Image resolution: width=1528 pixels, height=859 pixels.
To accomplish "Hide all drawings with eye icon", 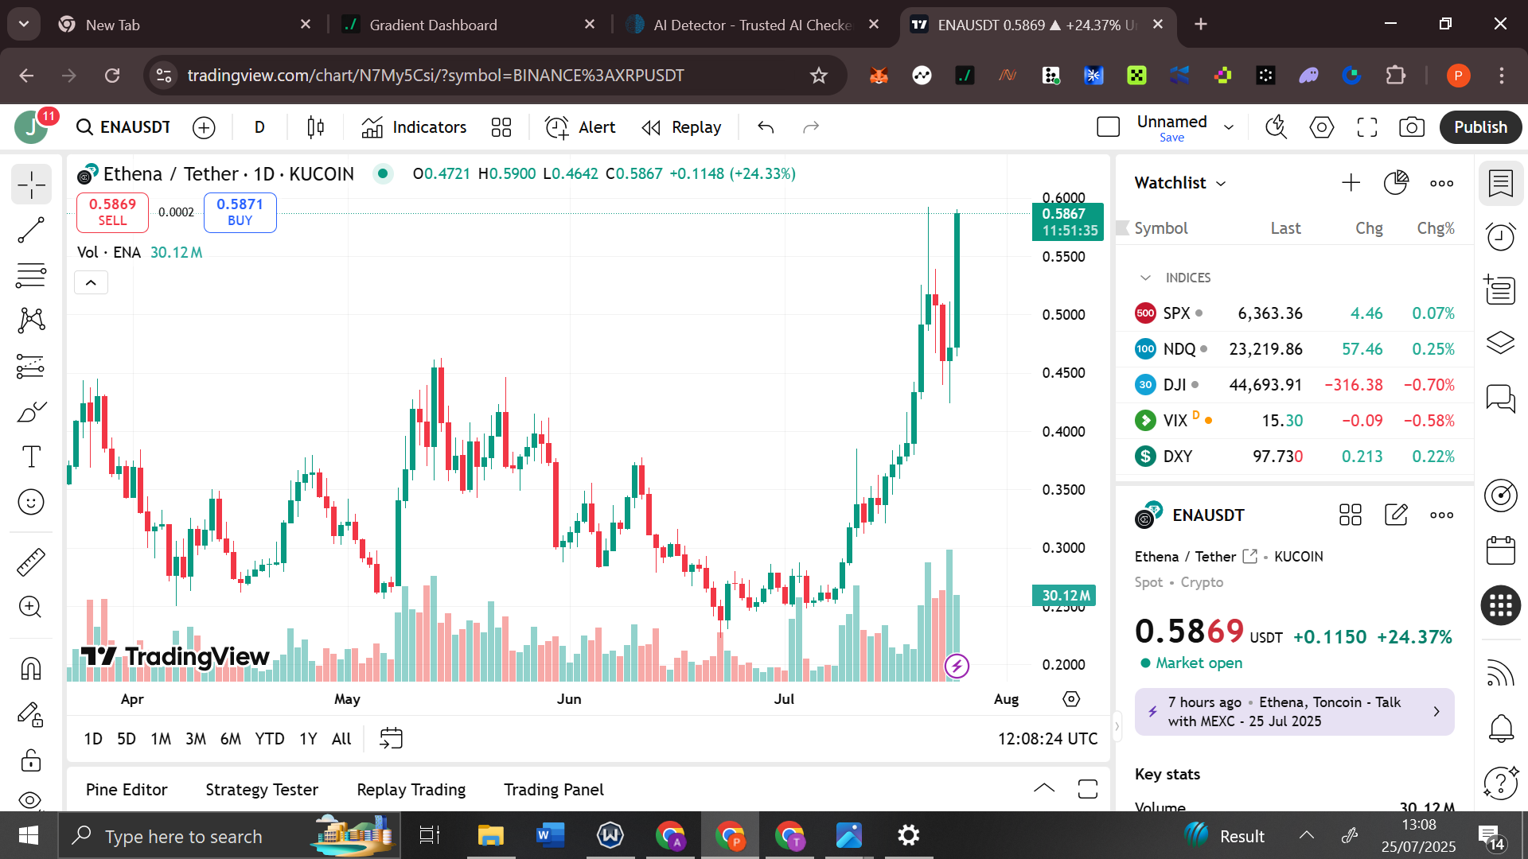I will pyautogui.click(x=31, y=799).
